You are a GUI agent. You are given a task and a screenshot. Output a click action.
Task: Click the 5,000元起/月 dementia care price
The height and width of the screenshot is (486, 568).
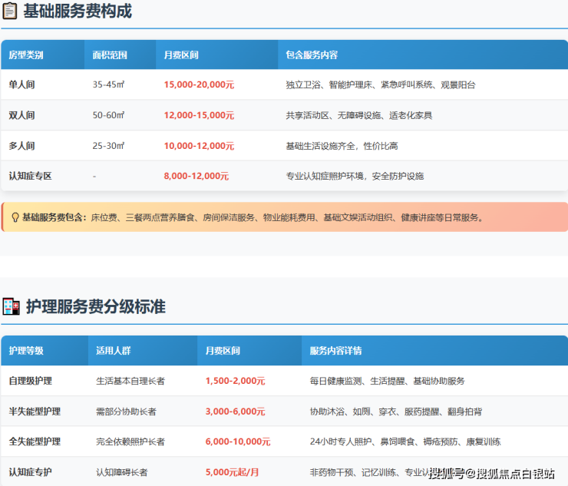tap(231, 472)
